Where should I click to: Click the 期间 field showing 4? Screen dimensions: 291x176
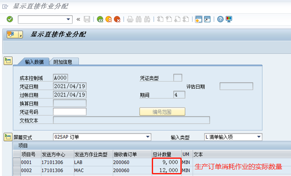[x=179, y=95]
